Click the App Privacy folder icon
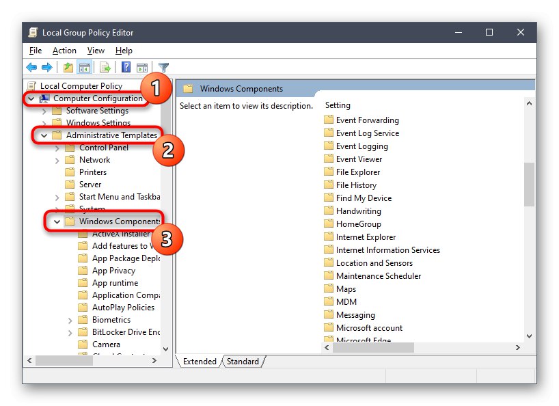The image size is (559, 406). pyautogui.click(x=83, y=271)
